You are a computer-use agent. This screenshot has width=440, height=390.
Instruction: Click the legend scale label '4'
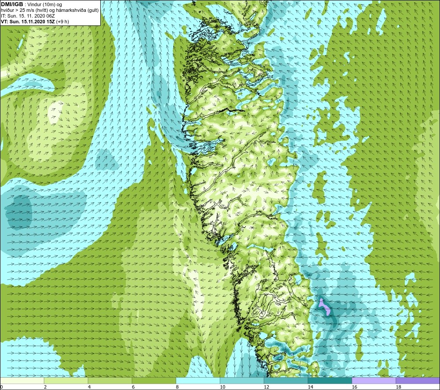(89, 387)
